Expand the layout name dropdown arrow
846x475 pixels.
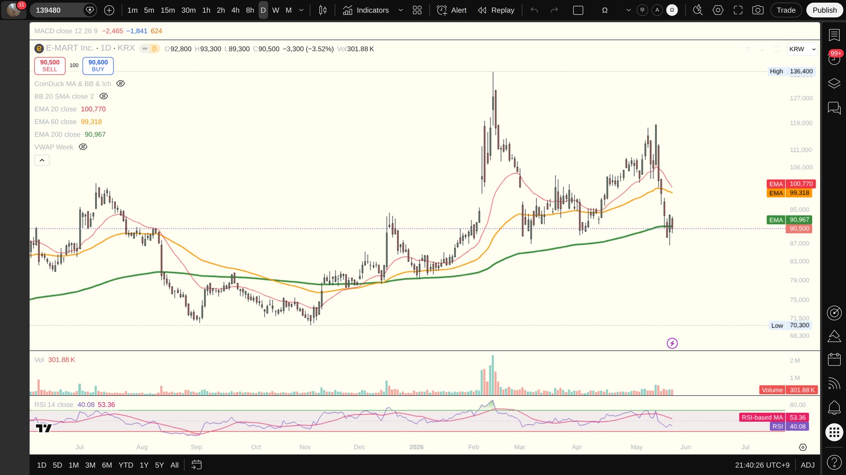click(628, 10)
